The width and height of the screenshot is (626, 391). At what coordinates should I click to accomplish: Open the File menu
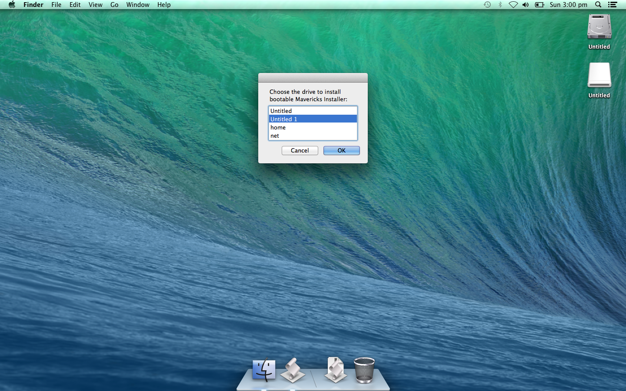[x=57, y=5]
